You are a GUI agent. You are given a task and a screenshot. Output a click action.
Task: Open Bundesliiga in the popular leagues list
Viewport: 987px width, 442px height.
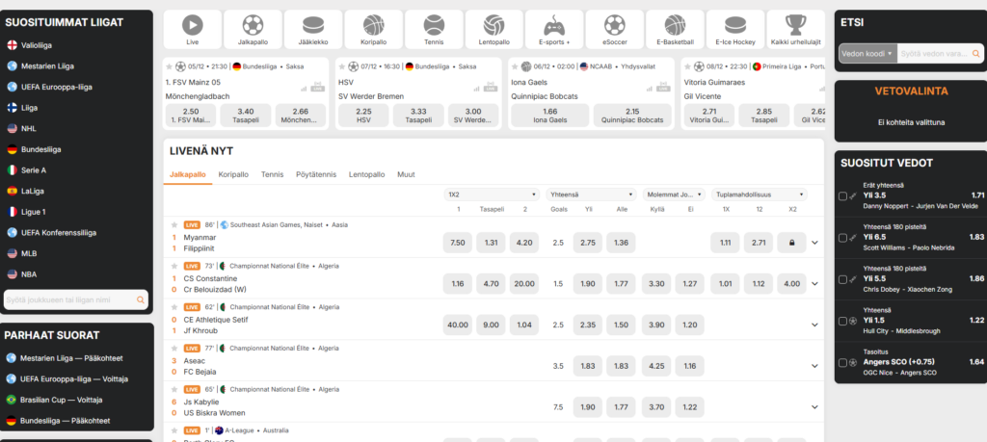coord(41,149)
